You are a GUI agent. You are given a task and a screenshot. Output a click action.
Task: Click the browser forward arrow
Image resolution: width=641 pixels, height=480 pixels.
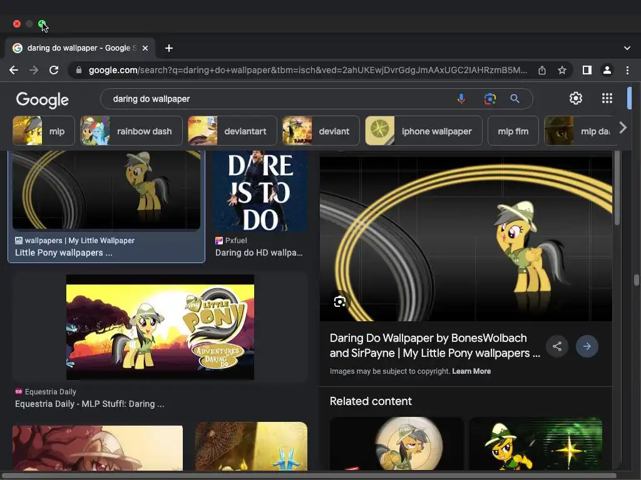click(x=34, y=70)
